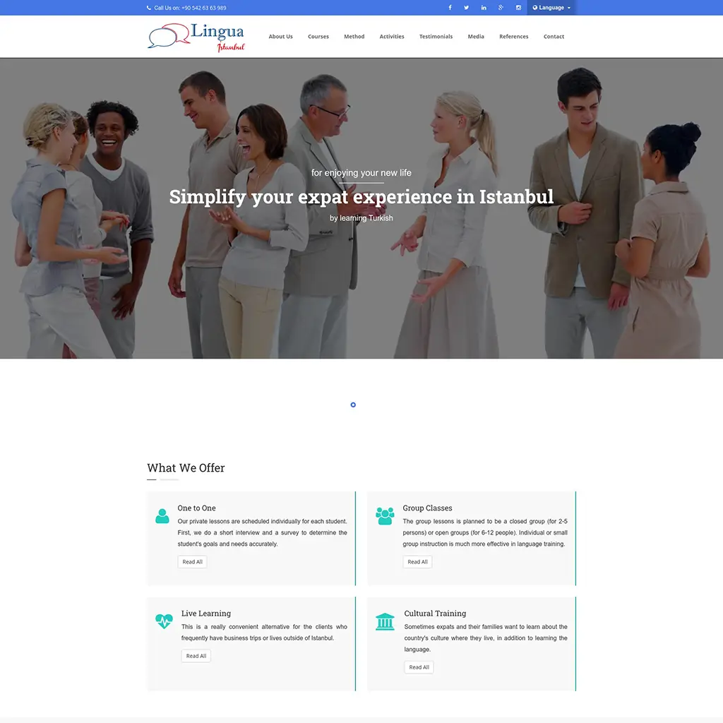
Task: Click the 'for enjoying your new life' text
Action: [x=361, y=172]
